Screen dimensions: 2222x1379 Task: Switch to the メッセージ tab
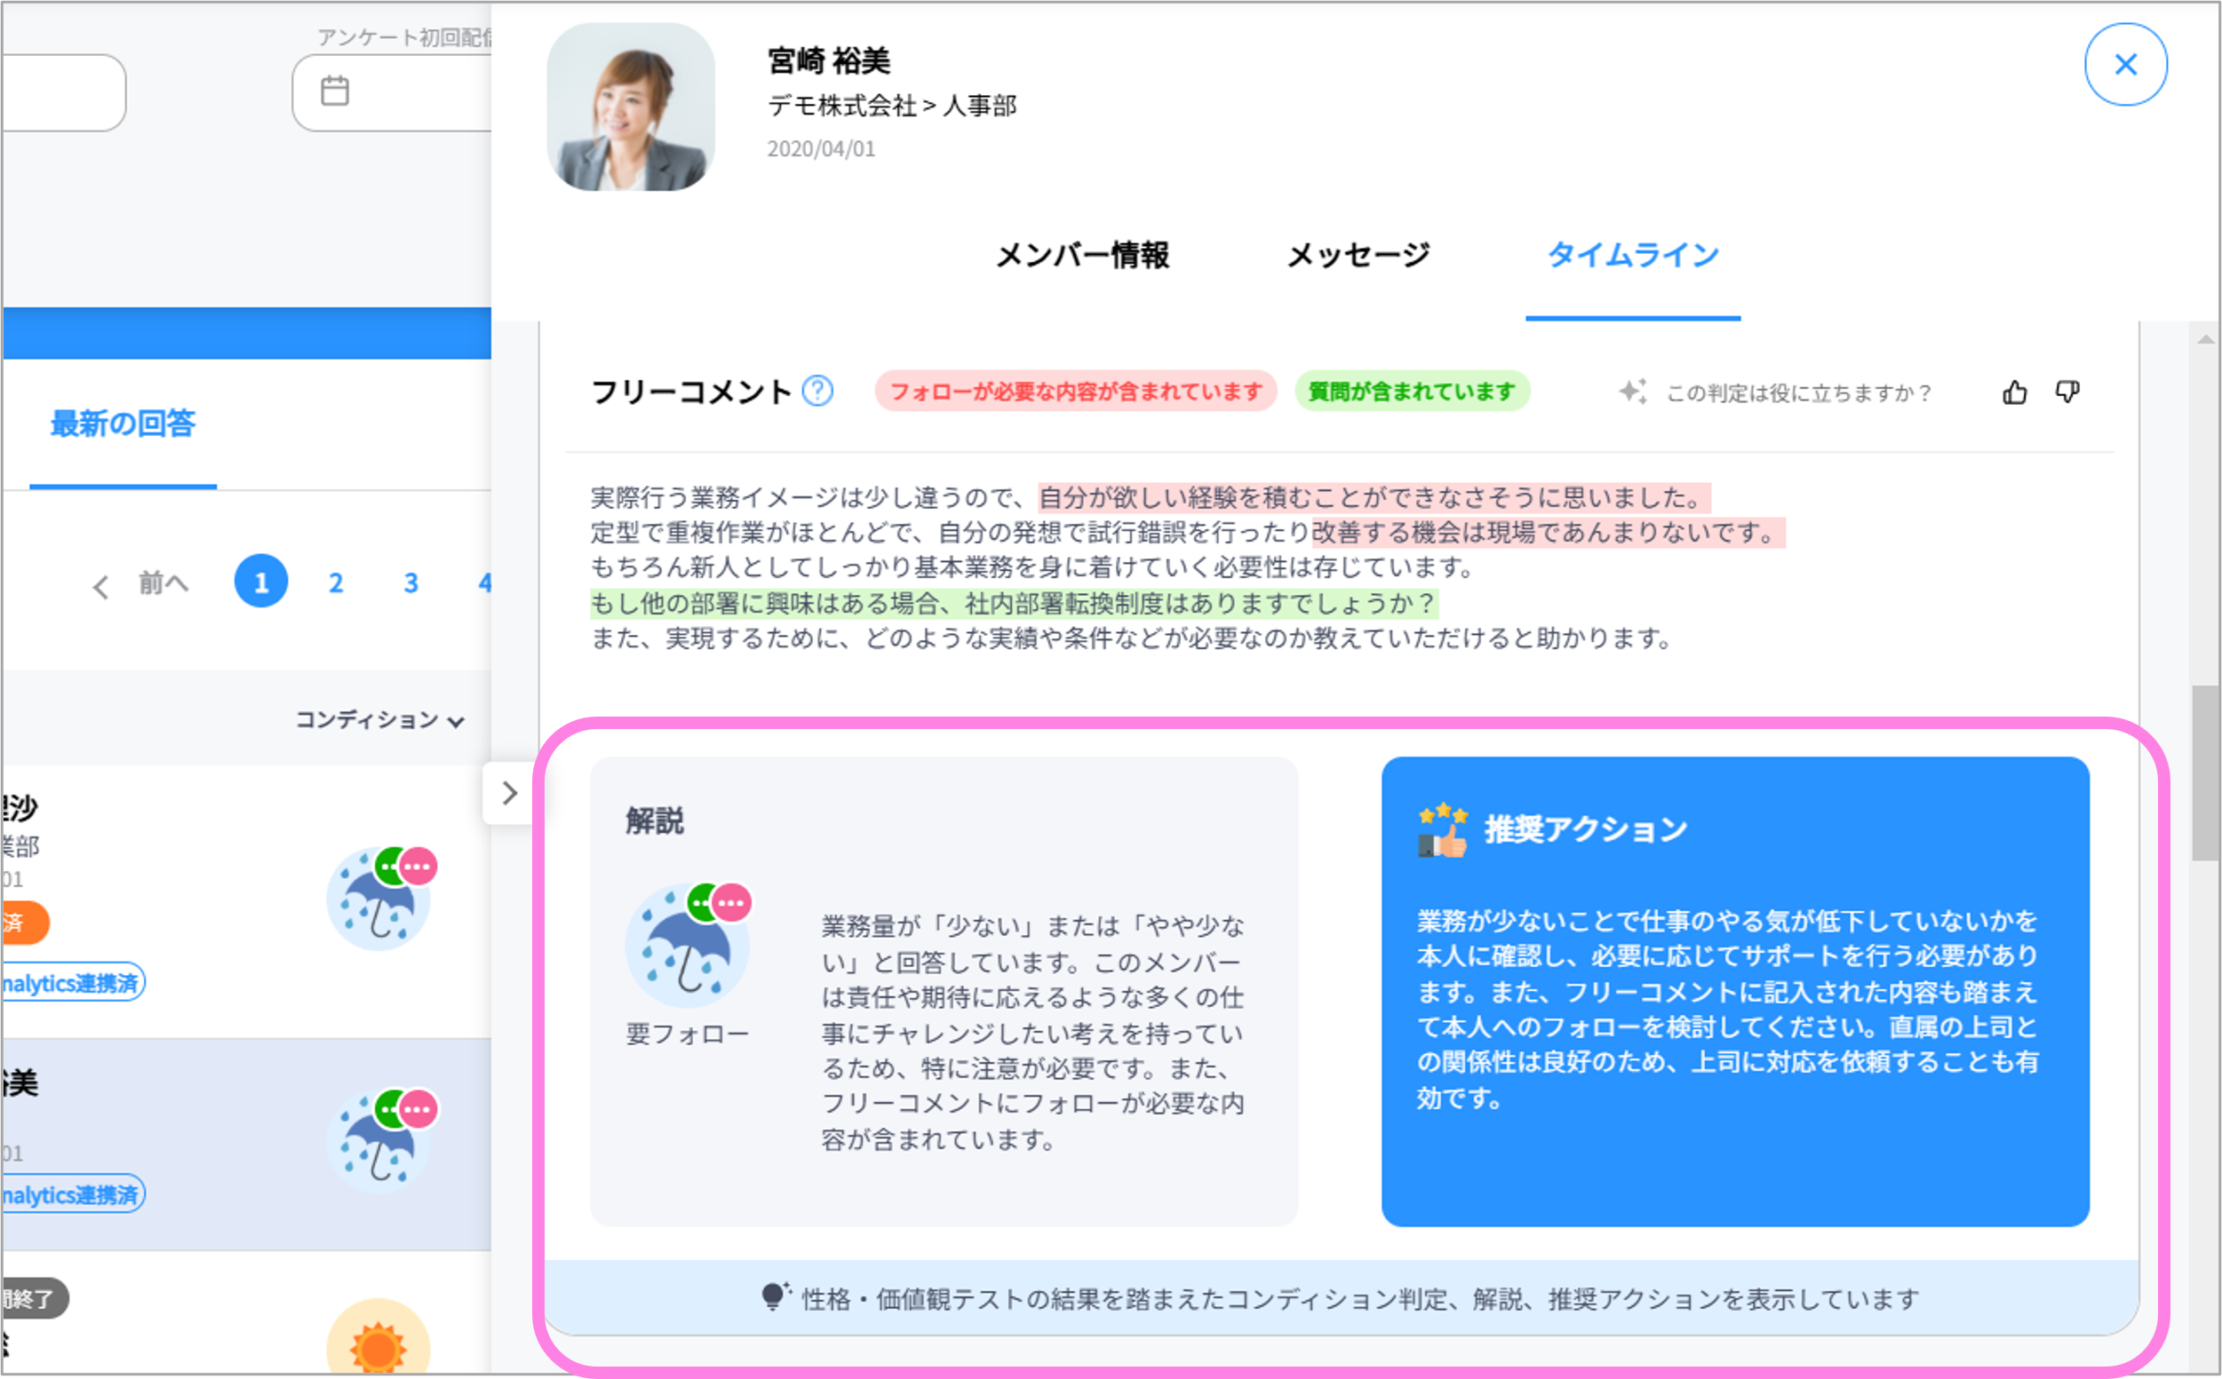click(1358, 256)
